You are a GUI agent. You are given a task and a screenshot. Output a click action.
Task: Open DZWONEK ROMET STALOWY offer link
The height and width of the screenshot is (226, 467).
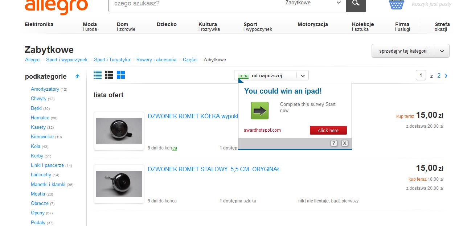coord(214,169)
